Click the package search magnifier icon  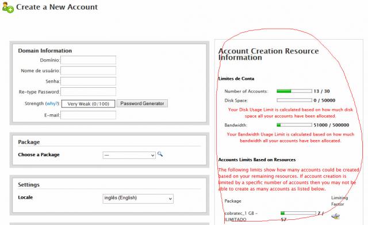coord(160,154)
